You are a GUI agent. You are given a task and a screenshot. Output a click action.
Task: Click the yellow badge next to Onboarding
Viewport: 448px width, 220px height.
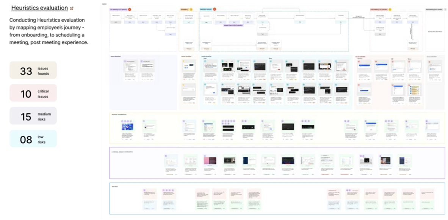191,9
